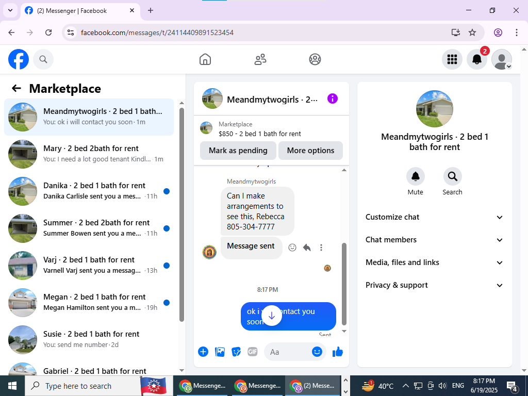Open the Mary 2 bed 2bath conversation
The width and height of the screenshot is (528, 396).
click(x=89, y=154)
